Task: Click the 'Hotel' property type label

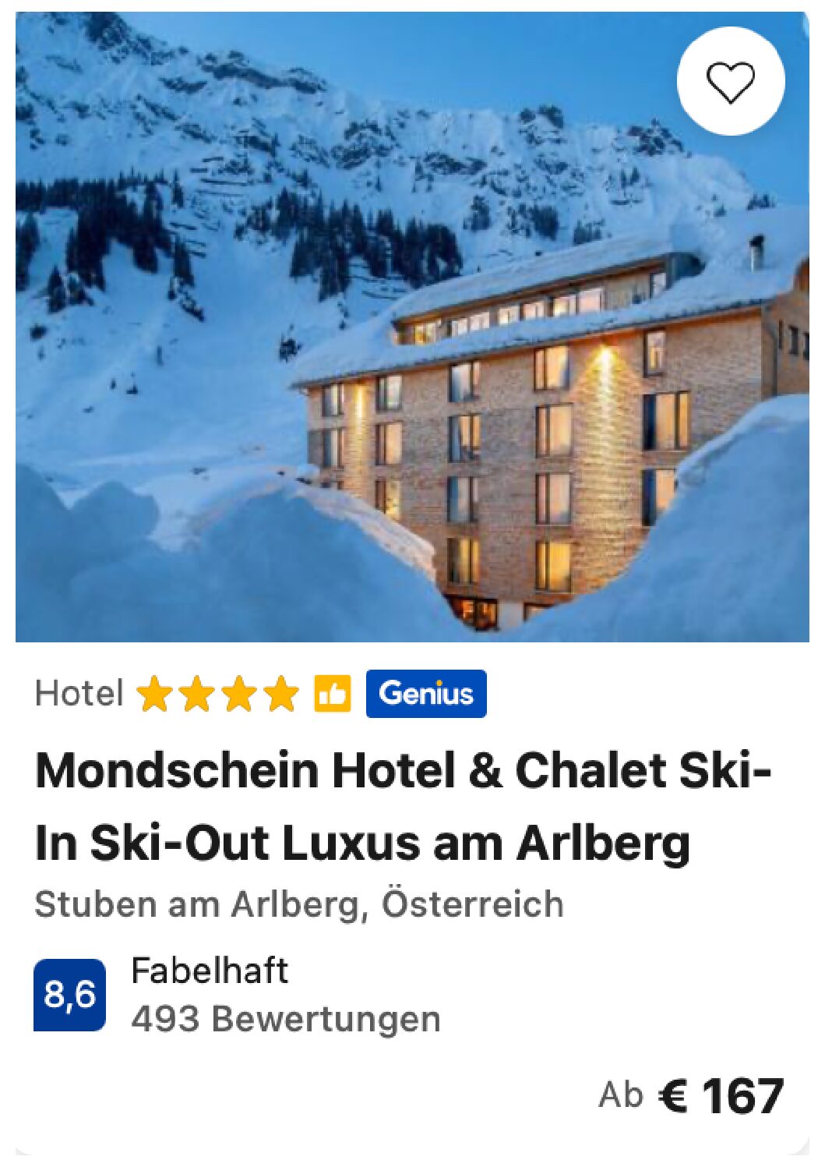Action: (79, 693)
